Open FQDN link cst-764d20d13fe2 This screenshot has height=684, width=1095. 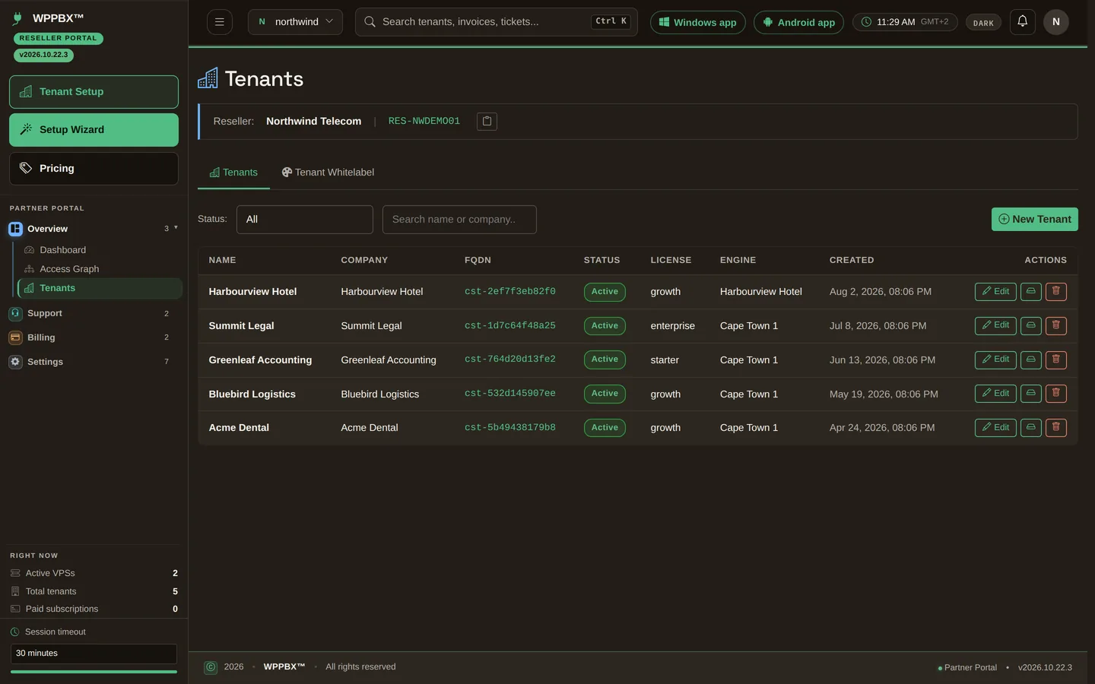point(509,359)
